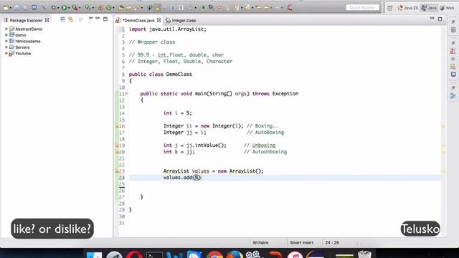Select the Package Explorer tab
The width and height of the screenshot is (459, 258).
27,20
